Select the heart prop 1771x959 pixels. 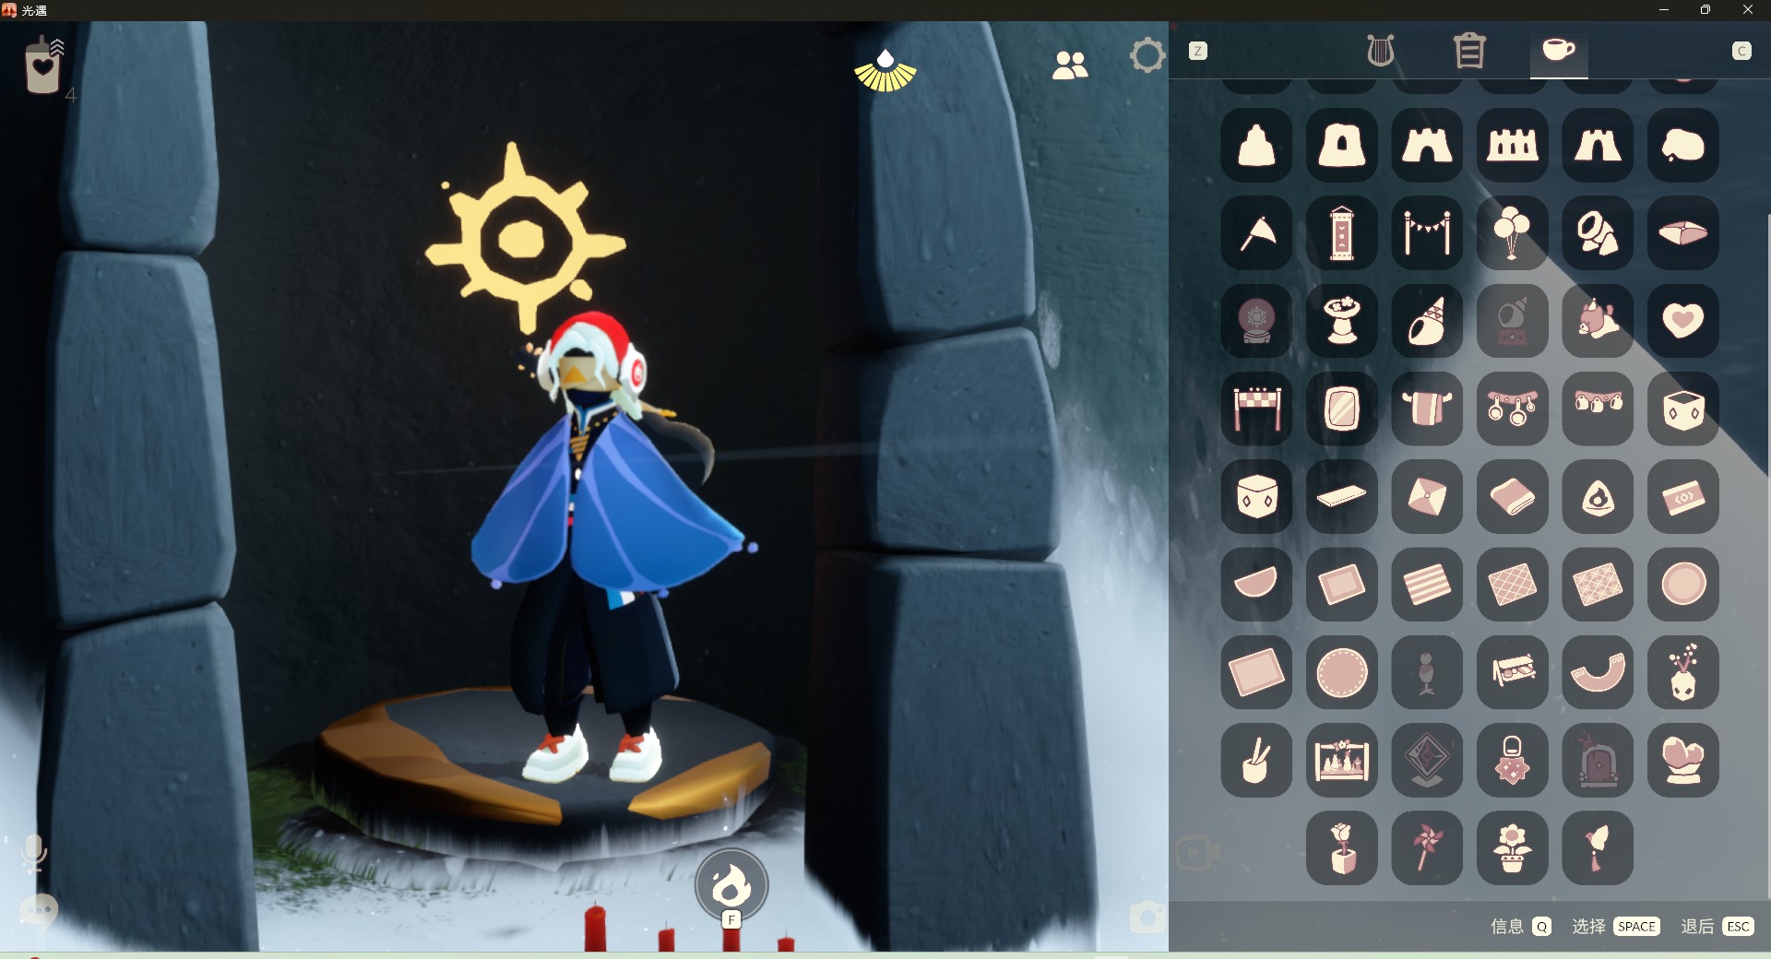(1683, 320)
